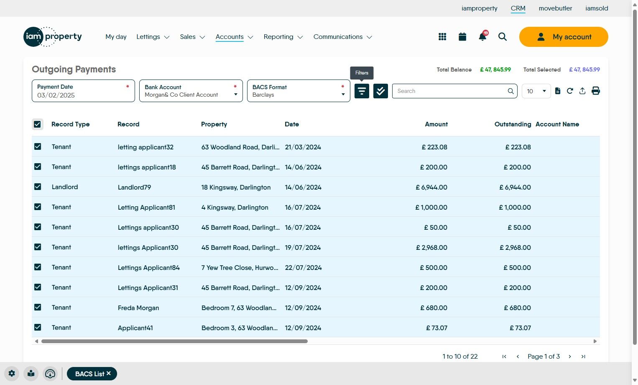
Task: Open the Reporting menu
Action: coord(283,37)
